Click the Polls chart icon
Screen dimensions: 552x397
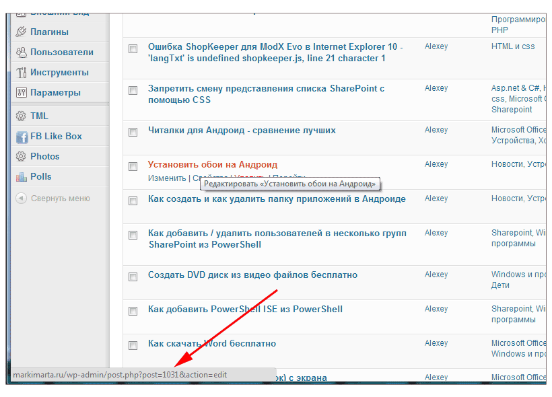tap(22, 177)
